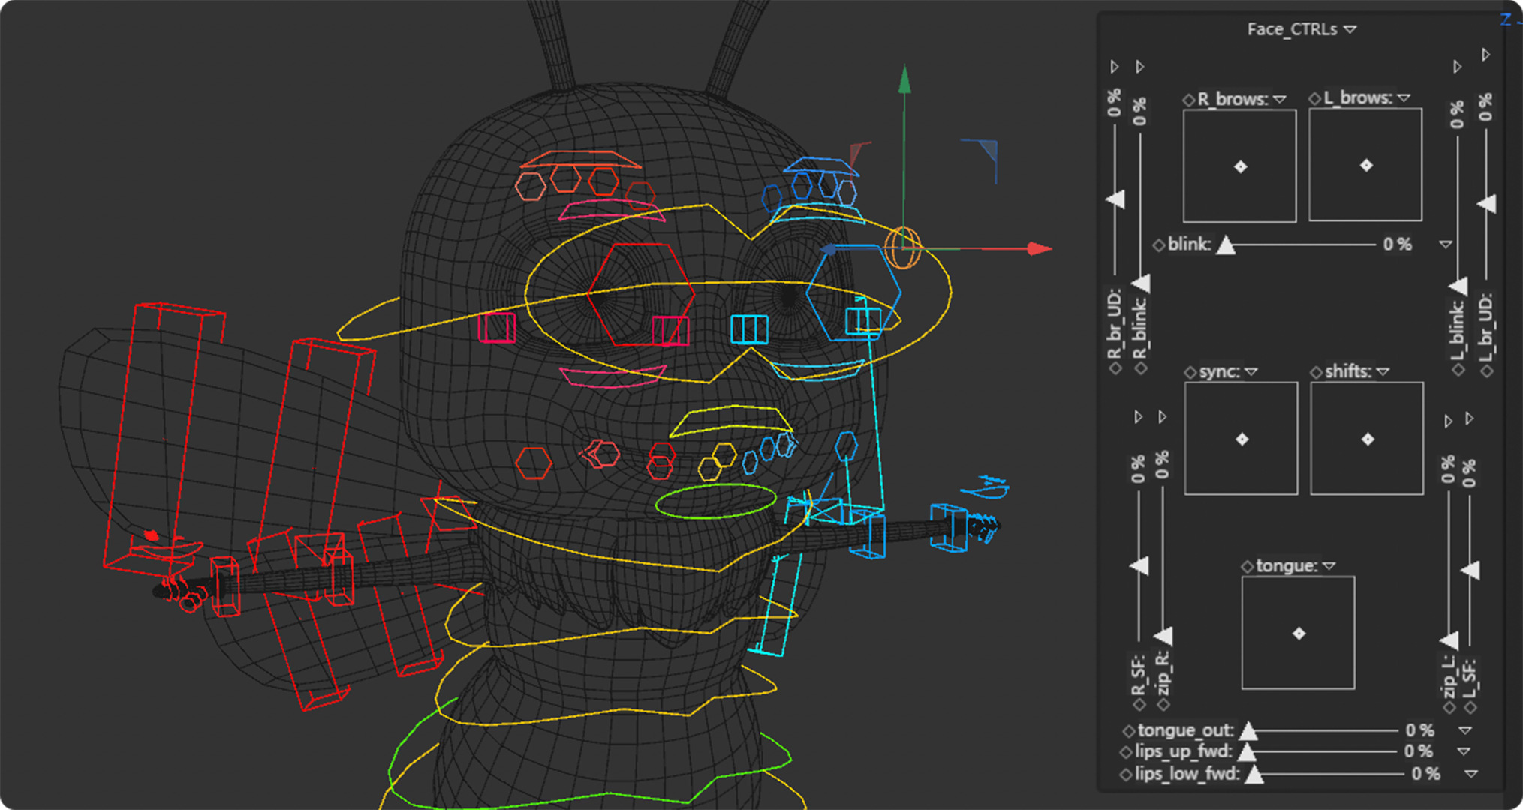
Task: Click the tongue label text
Action: pos(1286,566)
